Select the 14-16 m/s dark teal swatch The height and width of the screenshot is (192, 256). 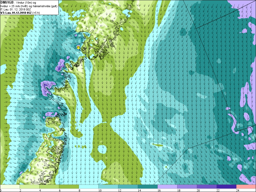click(x=148, y=187)
